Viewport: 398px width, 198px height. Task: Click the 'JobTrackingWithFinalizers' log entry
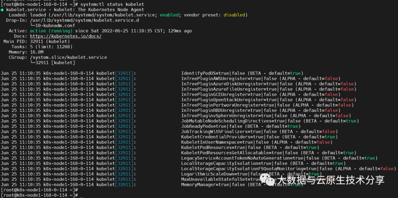tap(260, 132)
